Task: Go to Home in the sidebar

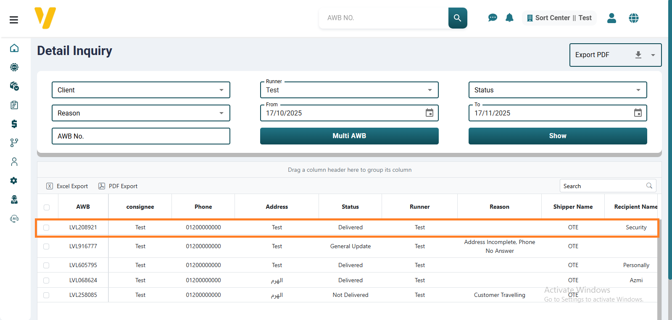Action: click(x=14, y=48)
